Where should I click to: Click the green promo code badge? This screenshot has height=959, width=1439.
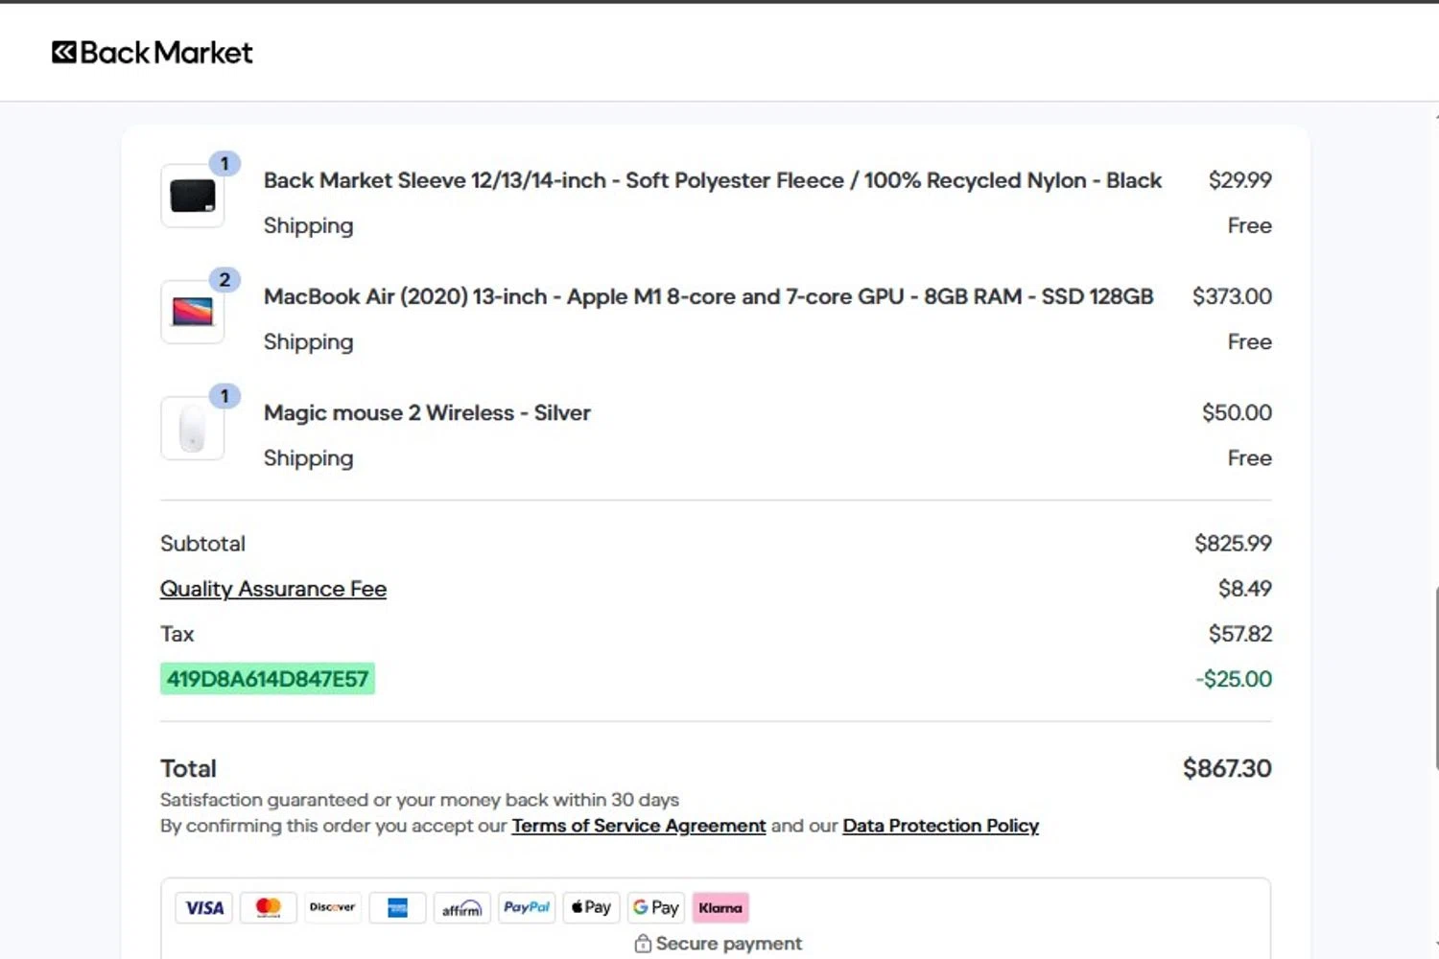[x=268, y=679]
